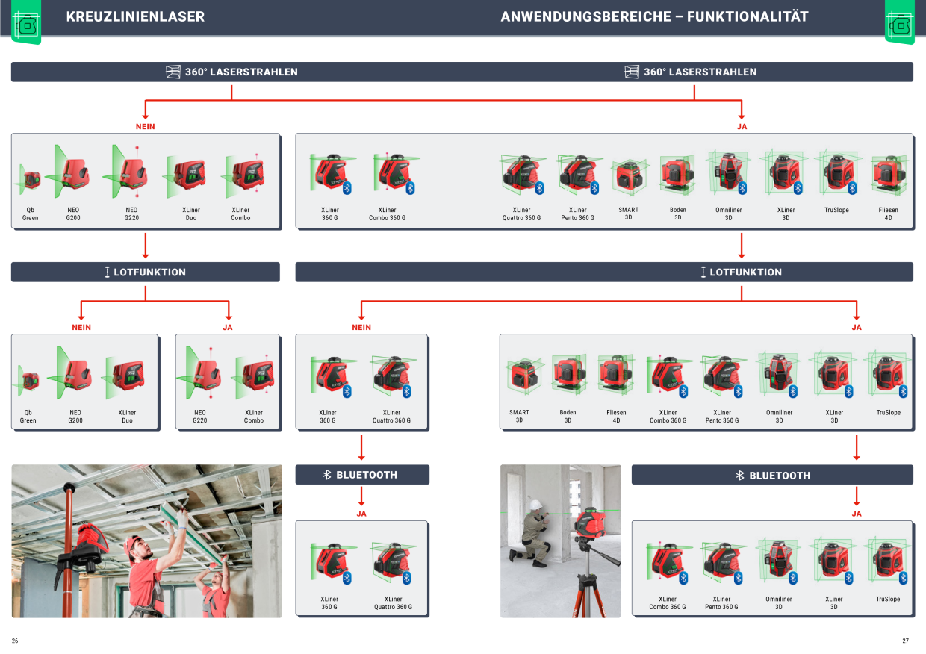Click the page number 27

point(906,641)
